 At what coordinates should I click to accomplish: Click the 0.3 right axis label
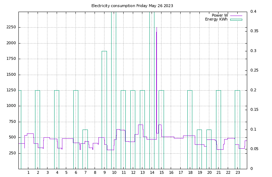tap(253, 51)
